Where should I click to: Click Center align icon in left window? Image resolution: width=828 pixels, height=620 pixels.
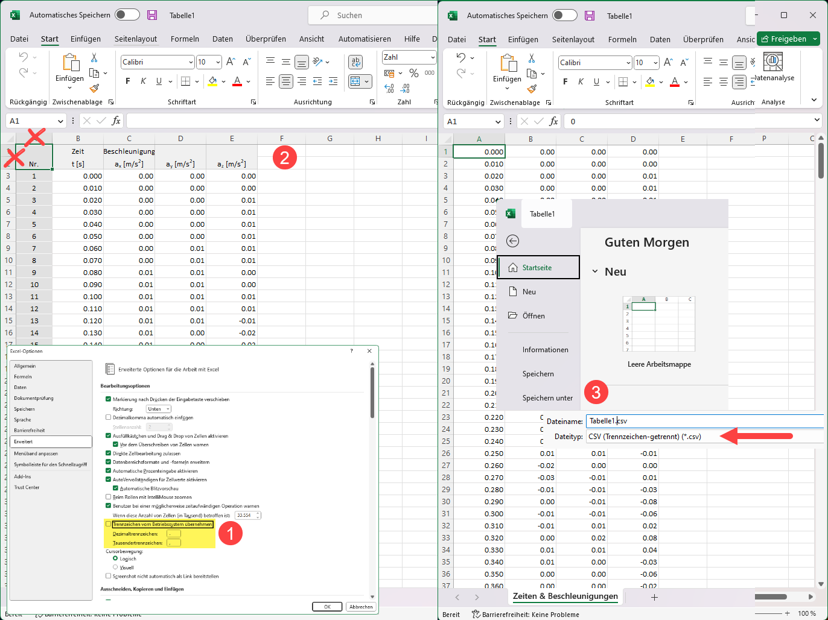coord(286,81)
